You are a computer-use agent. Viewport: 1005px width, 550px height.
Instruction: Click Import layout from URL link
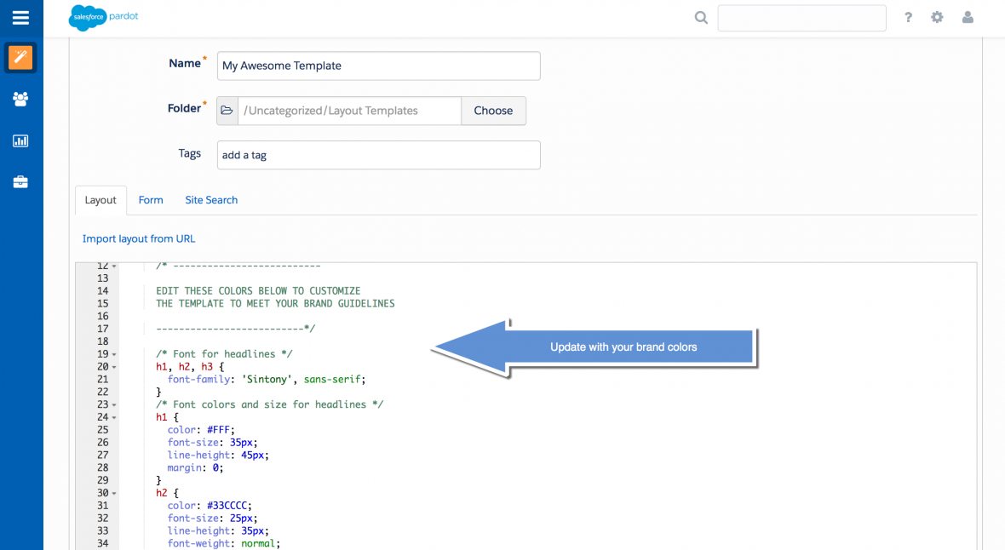[x=139, y=238]
